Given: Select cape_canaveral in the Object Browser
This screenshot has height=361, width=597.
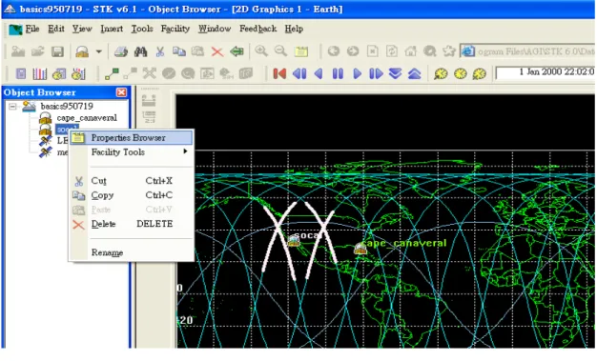Looking at the screenshot, I should pyautogui.click(x=87, y=118).
